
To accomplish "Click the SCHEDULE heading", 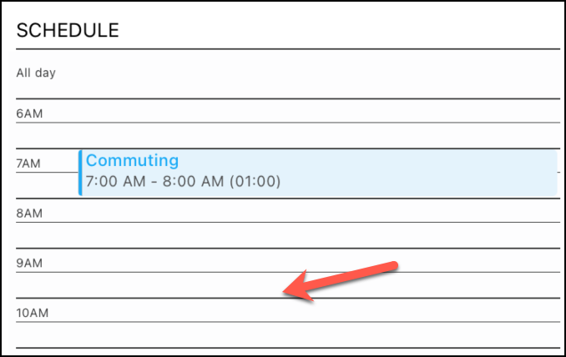I will coord(68,30).
